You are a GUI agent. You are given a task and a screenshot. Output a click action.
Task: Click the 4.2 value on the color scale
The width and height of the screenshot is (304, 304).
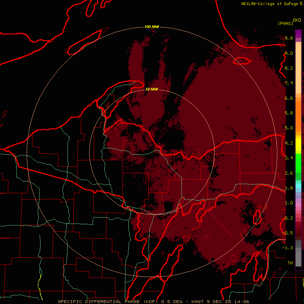(x=289, y=143)
